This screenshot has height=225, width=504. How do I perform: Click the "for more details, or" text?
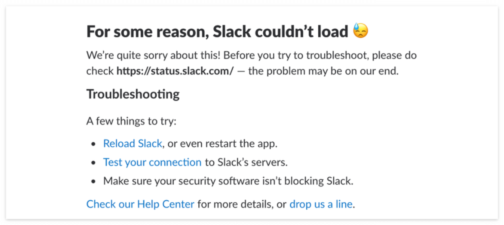pyautogui.click(x=242, y=204)
